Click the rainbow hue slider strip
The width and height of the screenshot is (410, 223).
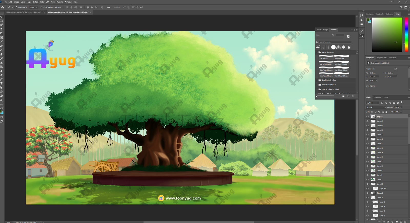click(x=406, y=33)
